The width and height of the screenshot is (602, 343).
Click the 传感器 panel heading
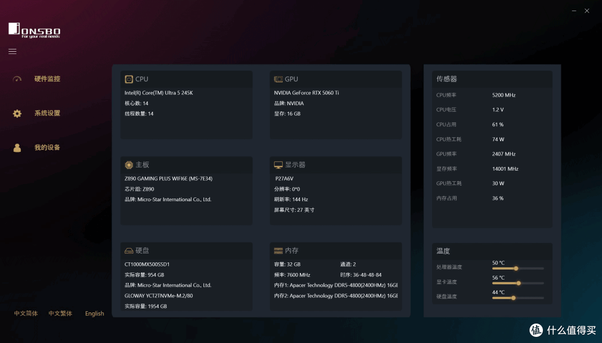[446, 79]
